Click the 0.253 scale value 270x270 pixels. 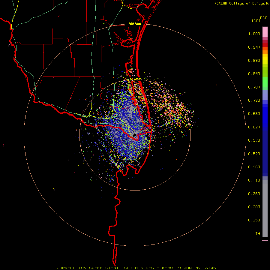[254, 220]
